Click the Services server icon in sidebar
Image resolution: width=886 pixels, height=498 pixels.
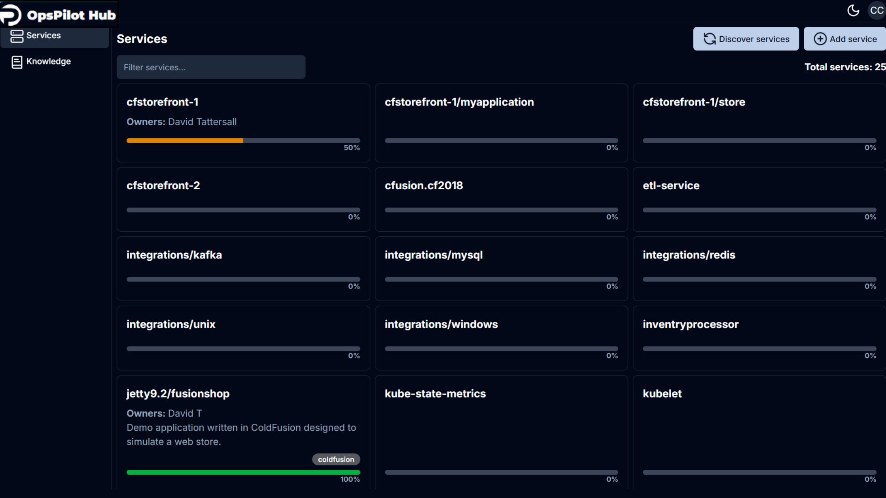[x=17, y=36]
